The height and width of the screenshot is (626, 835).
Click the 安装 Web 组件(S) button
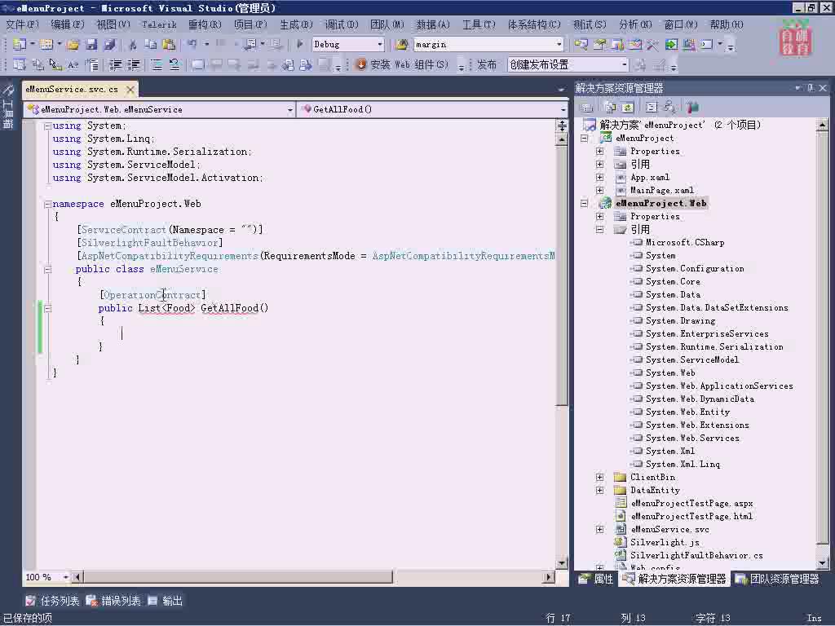(402, 65)
